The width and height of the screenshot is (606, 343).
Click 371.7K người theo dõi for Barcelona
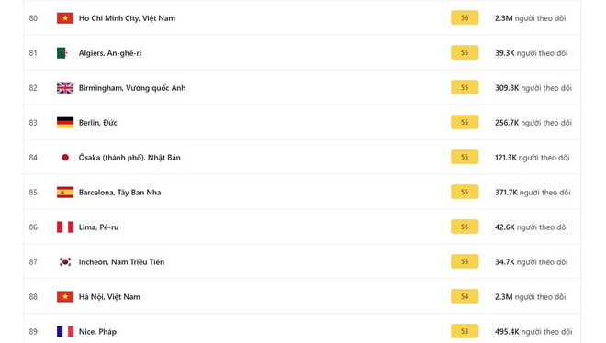(533, 193)
